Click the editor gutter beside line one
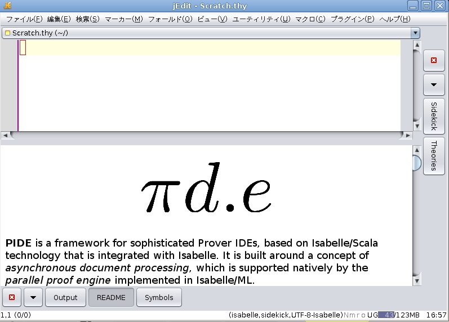 [8, 47]
